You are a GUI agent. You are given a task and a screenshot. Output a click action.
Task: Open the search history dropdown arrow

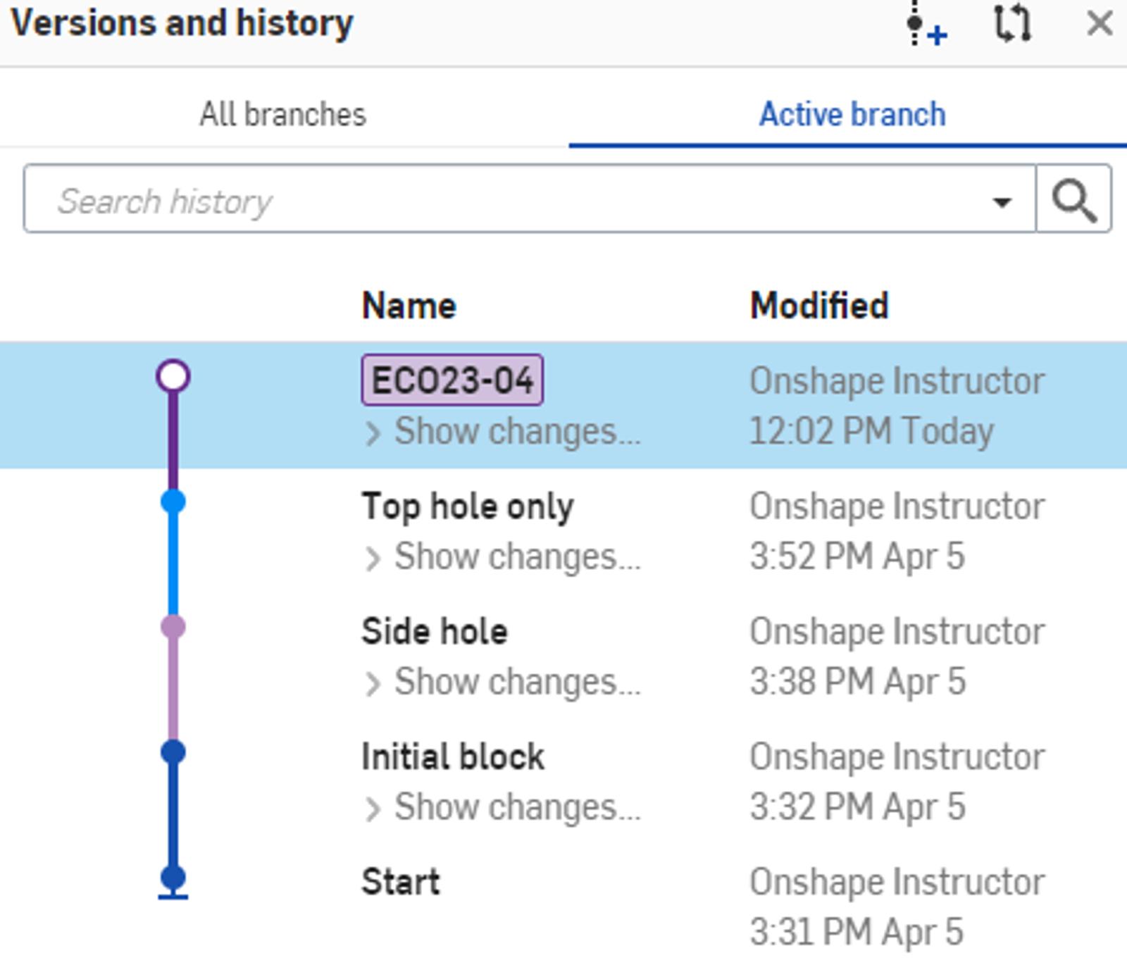[1001, 202]
